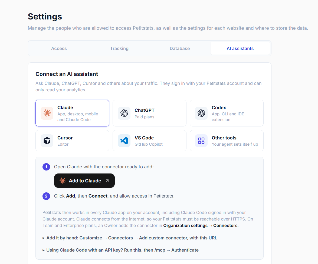Image resolution: width=318 pixels, height=264 pixels.
Task: Click the Organization settings → Connectors text
Action: pyautogui.click(x=200, y=226)
